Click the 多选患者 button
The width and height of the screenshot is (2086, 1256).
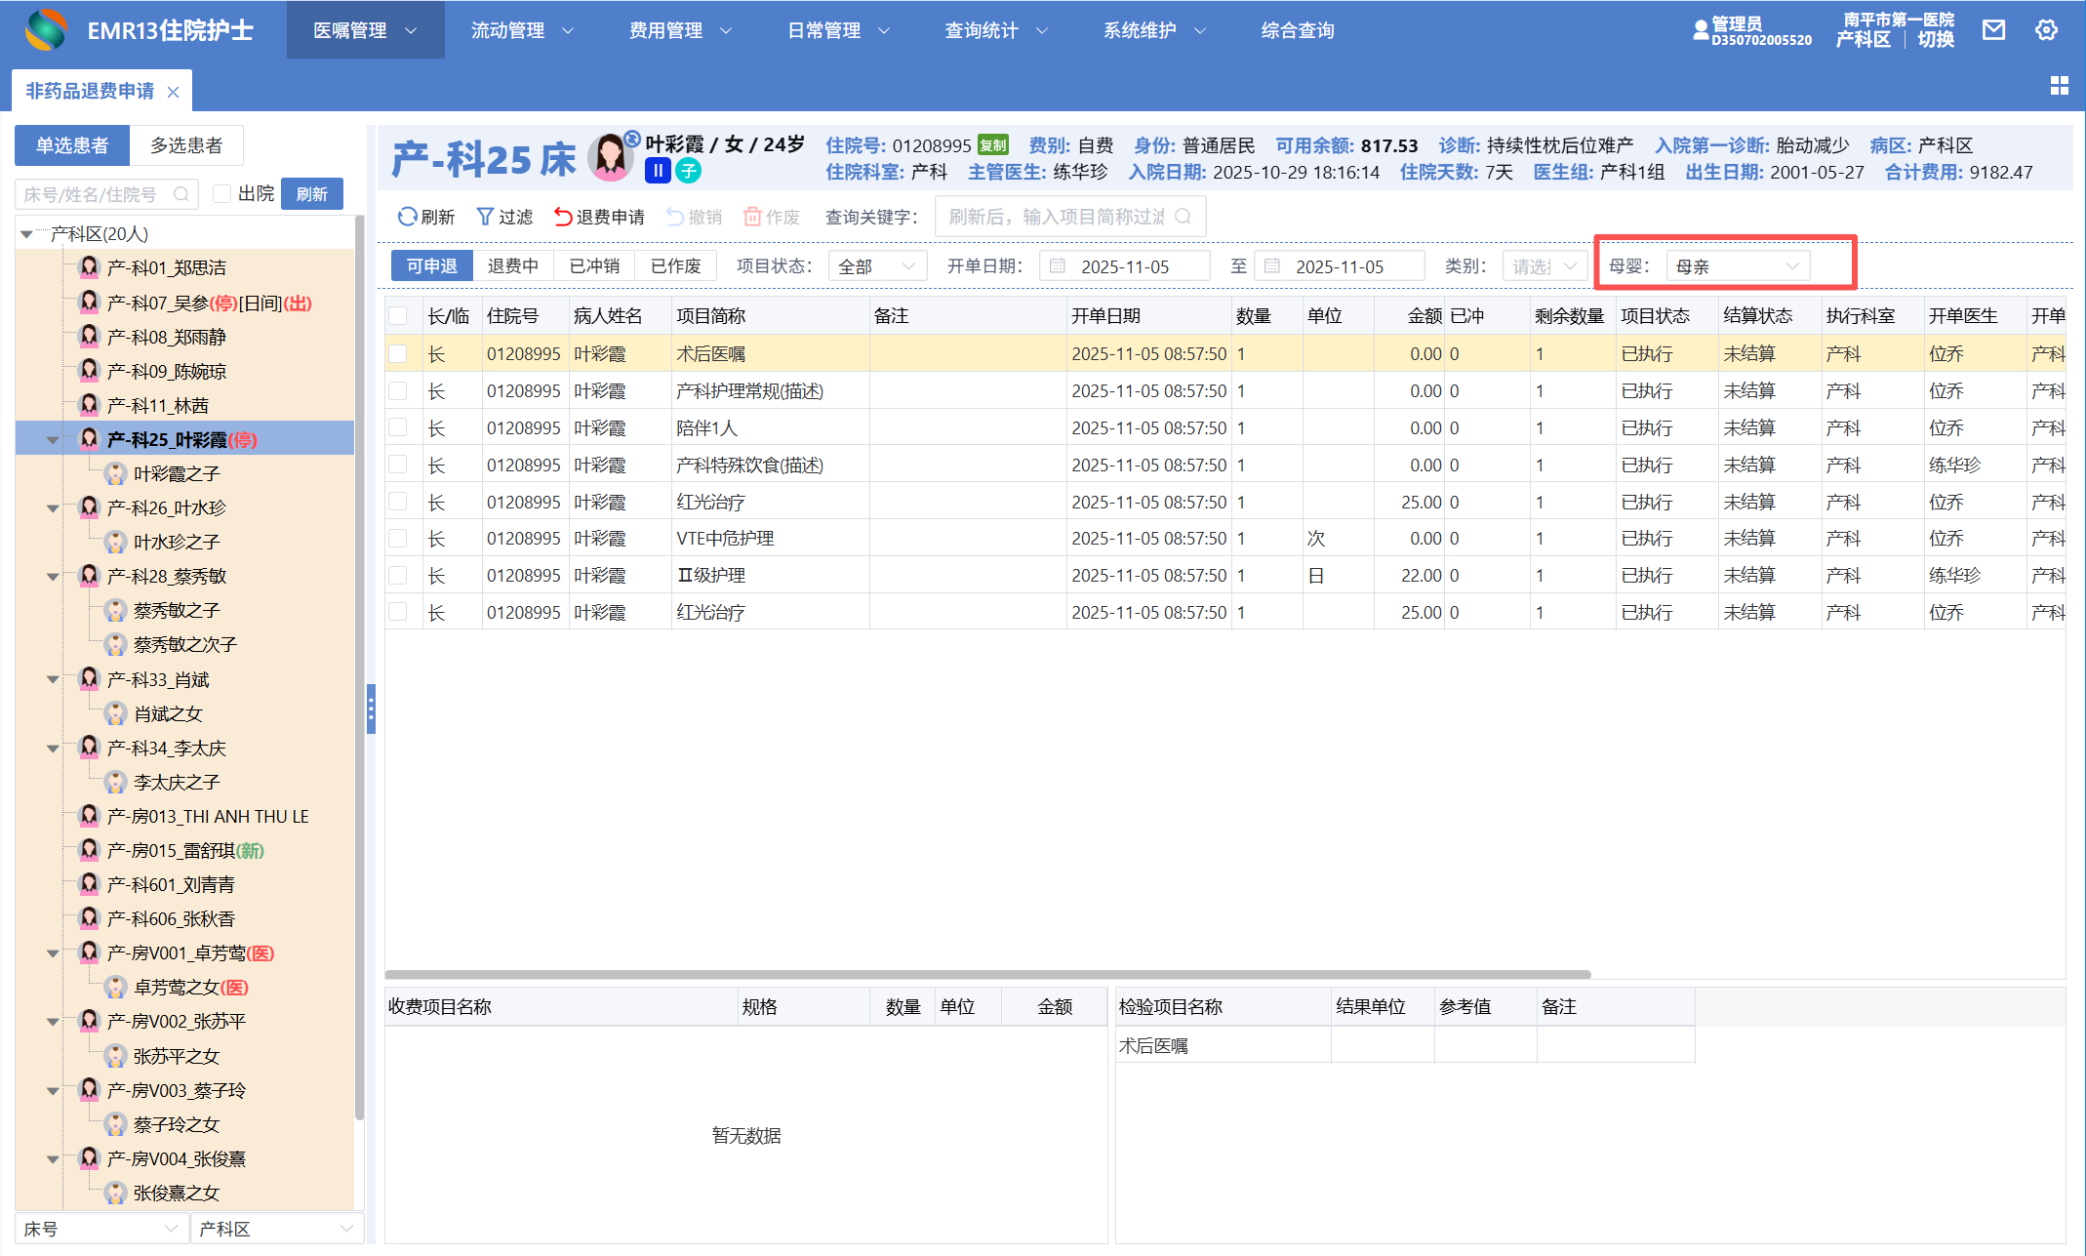pyautogui.click(x=185, y=145)
